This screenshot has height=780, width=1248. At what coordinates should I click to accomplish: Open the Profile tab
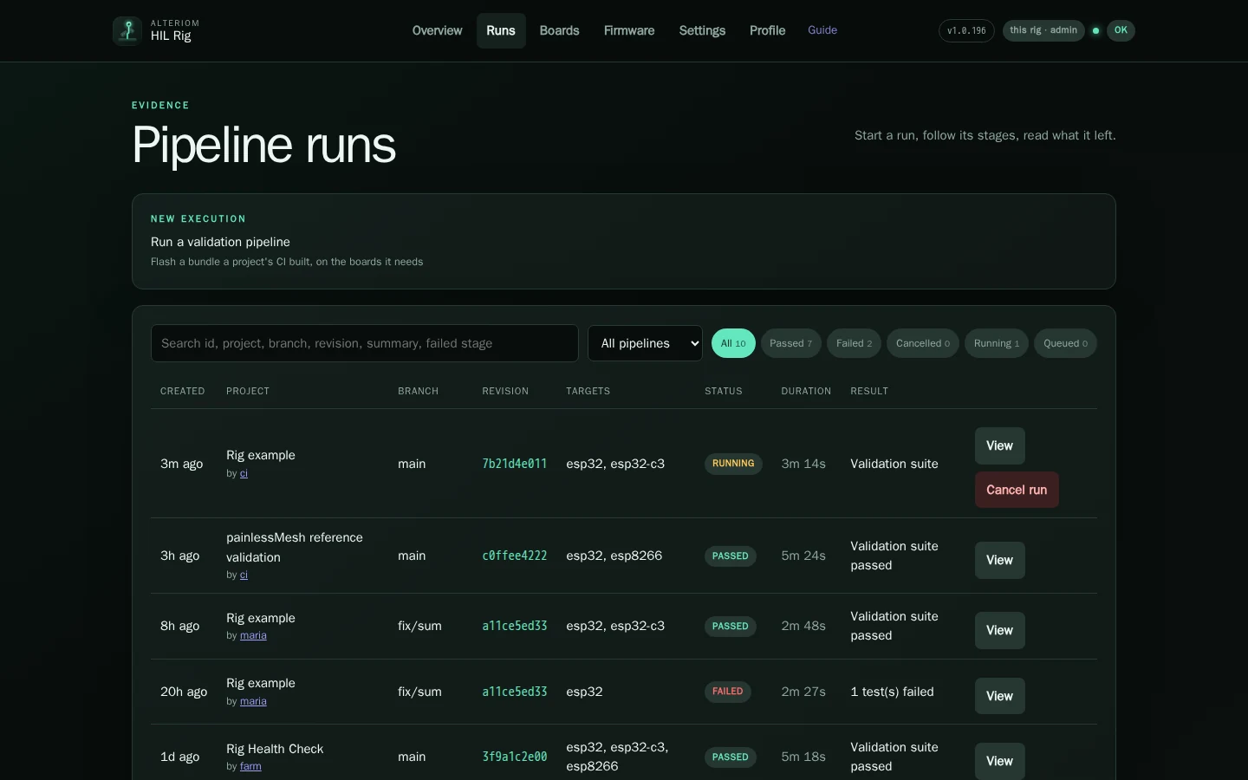[x=767, y=30]
